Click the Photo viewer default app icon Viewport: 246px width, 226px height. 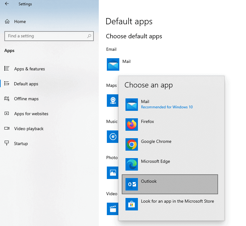tap(112, 173)
